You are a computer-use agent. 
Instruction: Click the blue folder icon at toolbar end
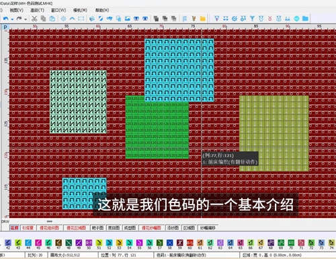(x=305, y=18)
